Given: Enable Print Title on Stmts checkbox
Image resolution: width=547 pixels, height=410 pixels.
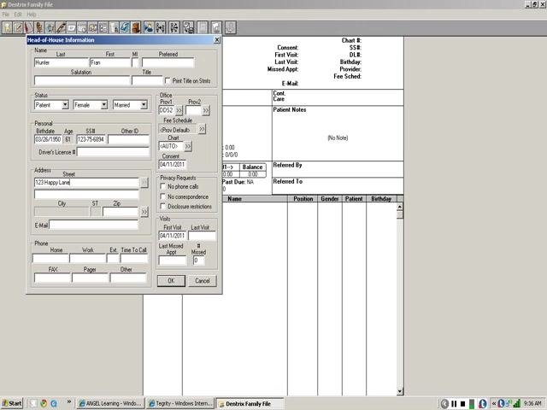Looking at the screenshot, I should [x=168, y=80].
